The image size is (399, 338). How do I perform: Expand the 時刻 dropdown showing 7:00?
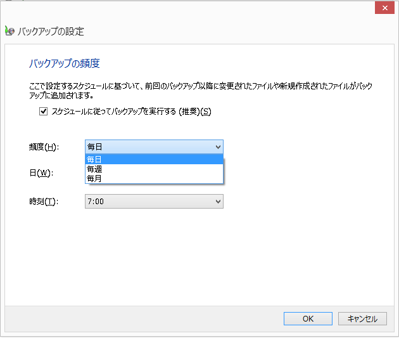pos(154,201)
